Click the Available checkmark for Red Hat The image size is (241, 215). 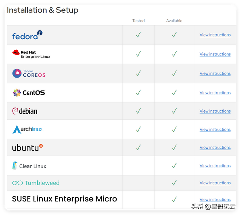click(174, 54)
